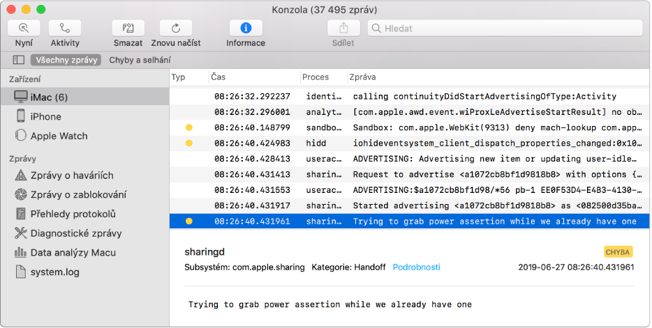Click the Apple Watch icon
Image resolution: width=652 pixels, height=328 pixels.
coord(21,135)
